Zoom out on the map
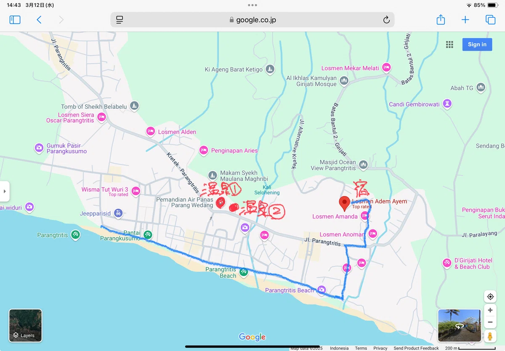This screenshot has height=351, width=505. 490,323
